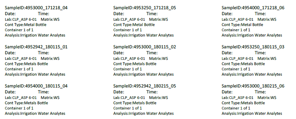Viewport: 296px width, 119px height.
Task: Click the SampleID 4953250_171218_05 heading
Action: [x=145, y=8]
